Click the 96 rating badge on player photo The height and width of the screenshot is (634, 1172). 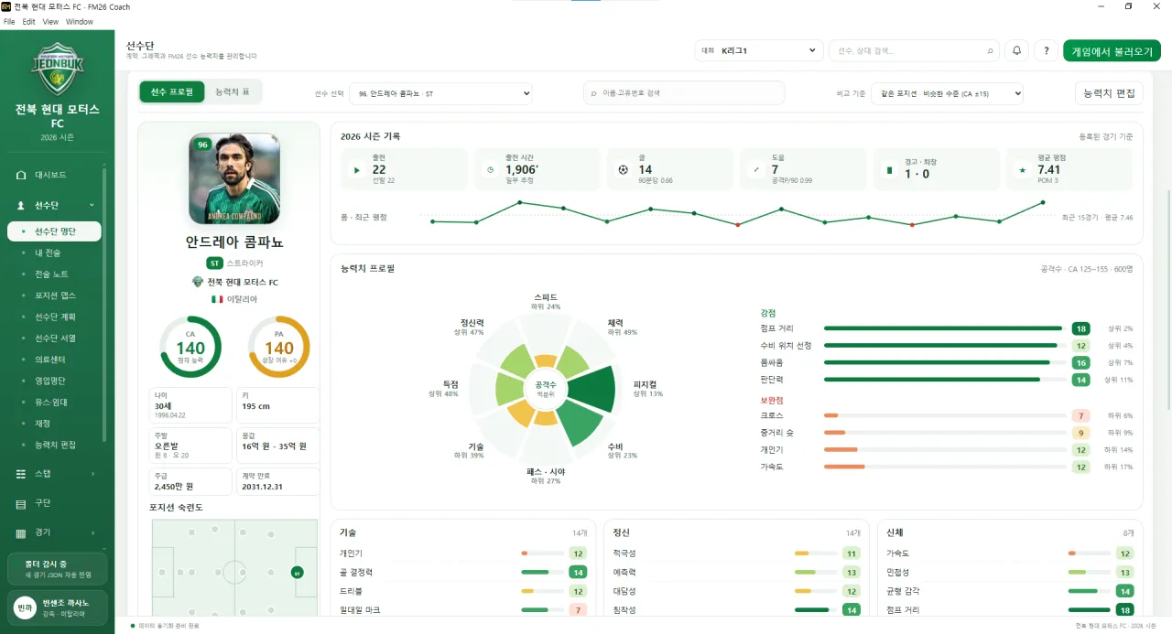pos(202,145)
